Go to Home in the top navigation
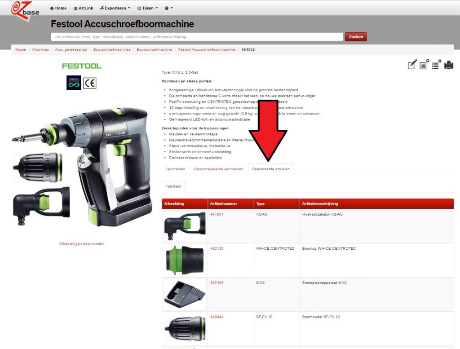460x349 pixels. pyautogui.click(x=58, y=8)
